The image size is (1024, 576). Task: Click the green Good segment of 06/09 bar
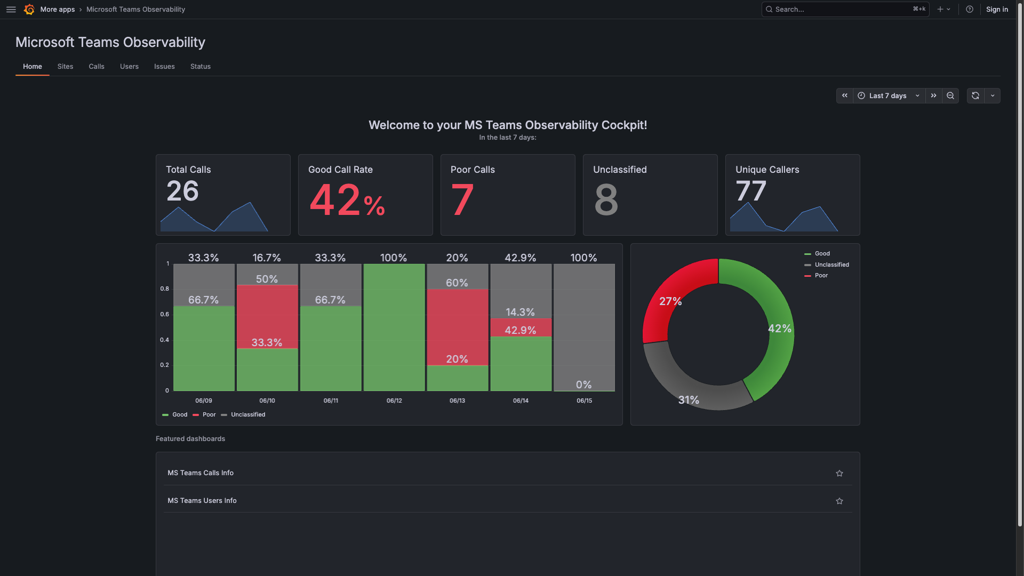[204, 348]
